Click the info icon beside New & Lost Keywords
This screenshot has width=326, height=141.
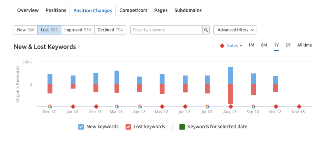[x=79, y=47]
